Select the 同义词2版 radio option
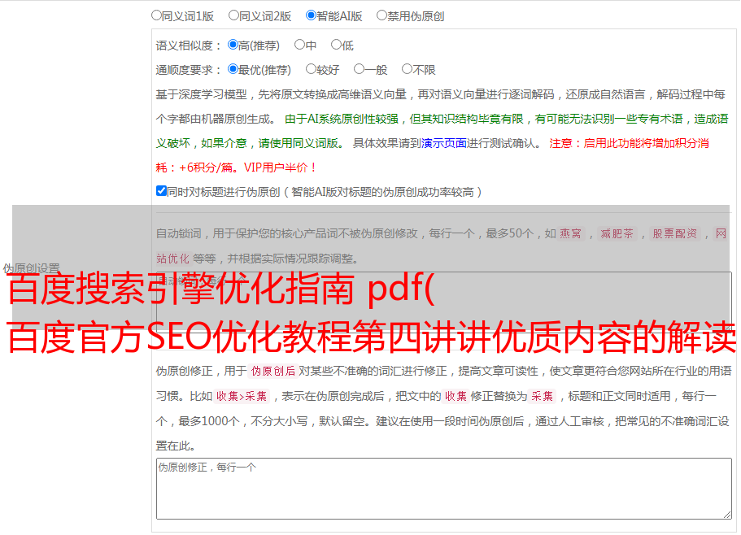Viewport: 741px width, 535px height. coord(233,15)
